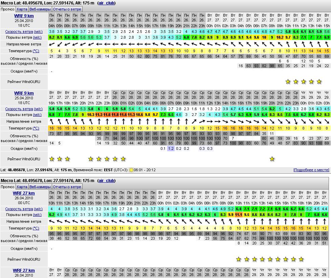Screen dimensions: 331x278
Task: Open WRF 27 km link above 00 UTC
Action: (24, 193)
